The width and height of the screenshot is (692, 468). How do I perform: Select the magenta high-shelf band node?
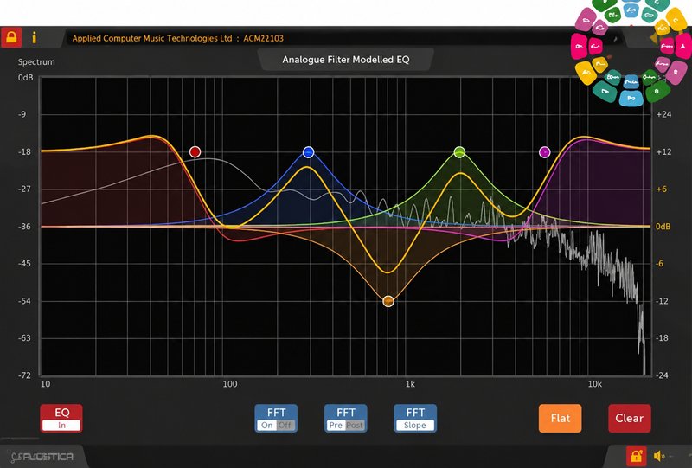(x=545, y=152)
